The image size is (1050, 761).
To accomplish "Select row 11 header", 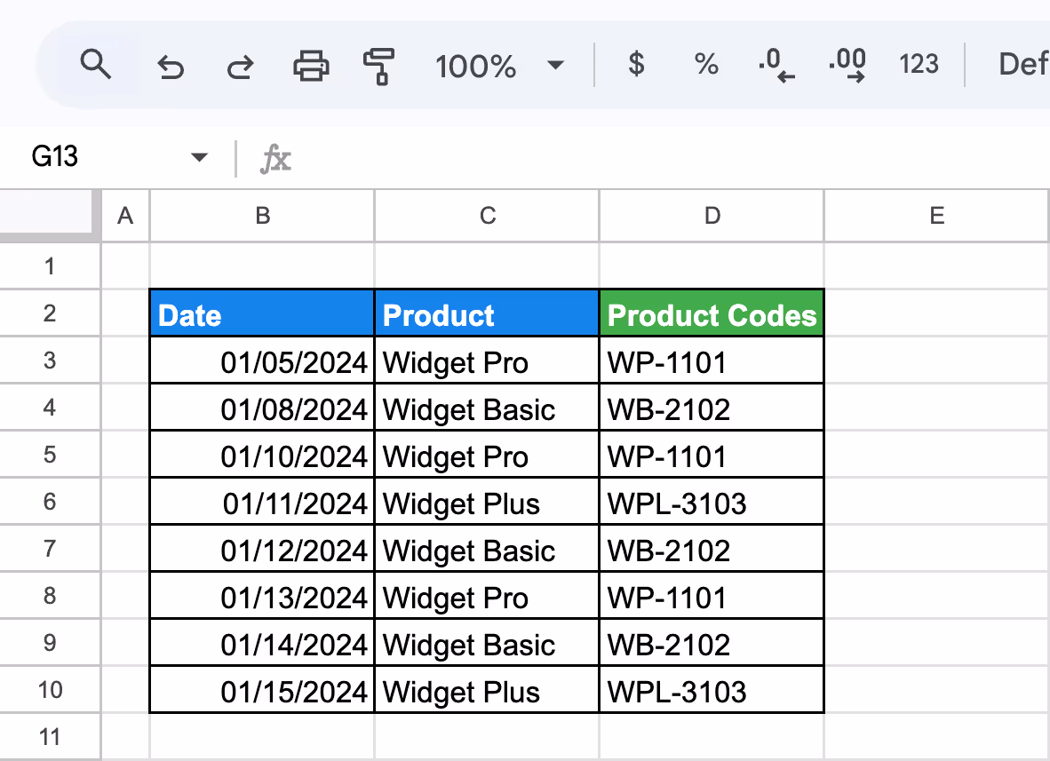I will click(50, 737).
